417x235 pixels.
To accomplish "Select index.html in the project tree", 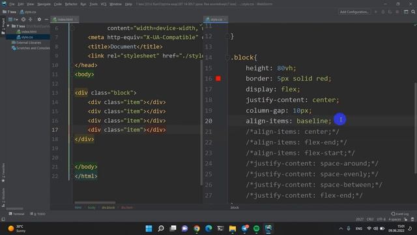I will click(27, 32).
